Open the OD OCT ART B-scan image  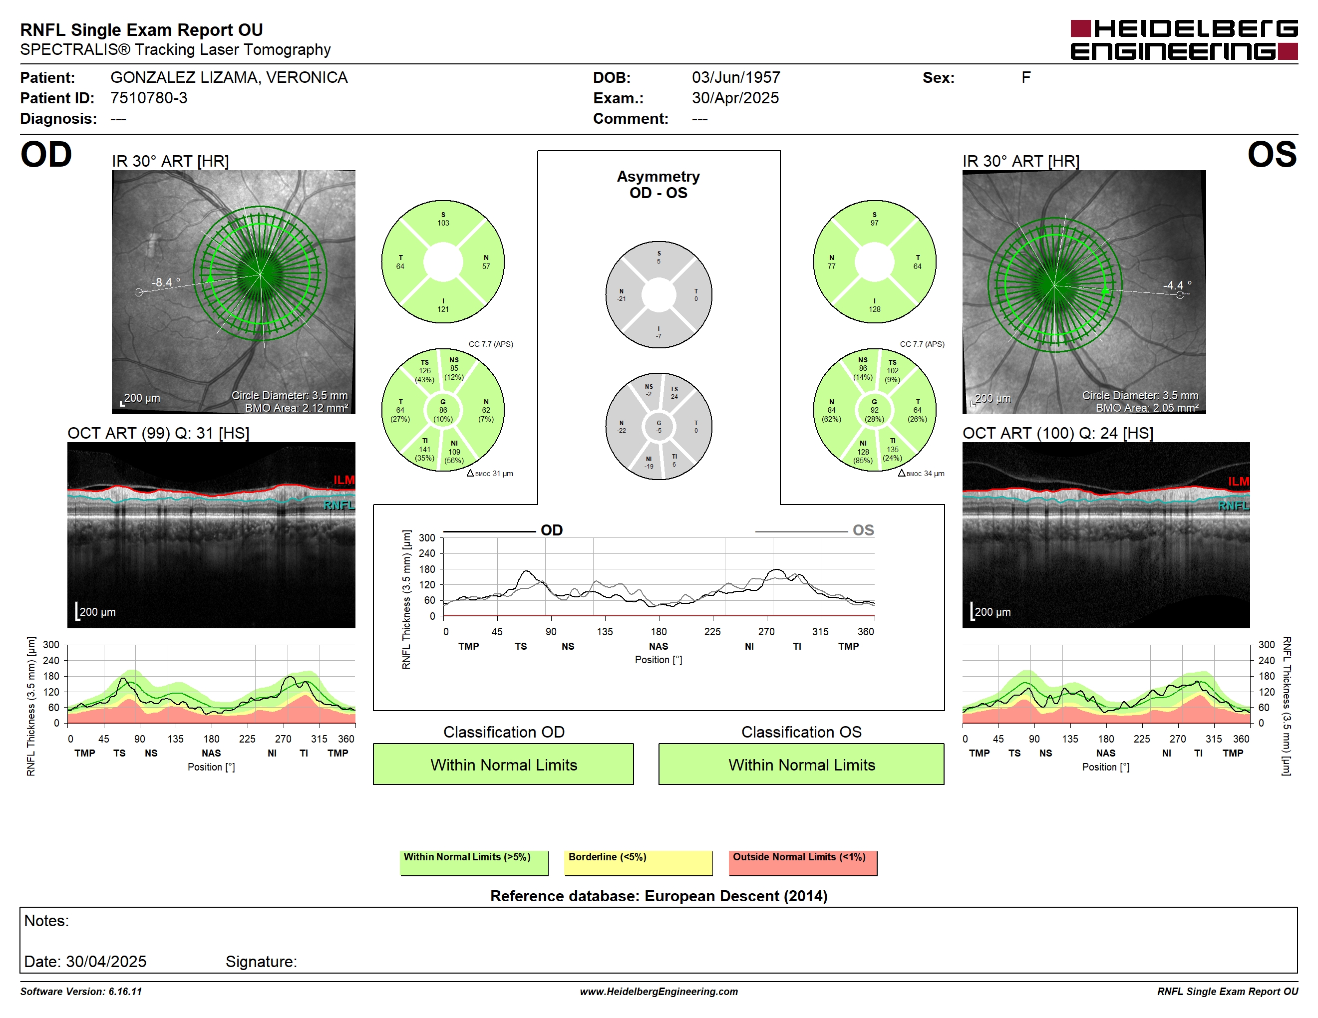211,535
